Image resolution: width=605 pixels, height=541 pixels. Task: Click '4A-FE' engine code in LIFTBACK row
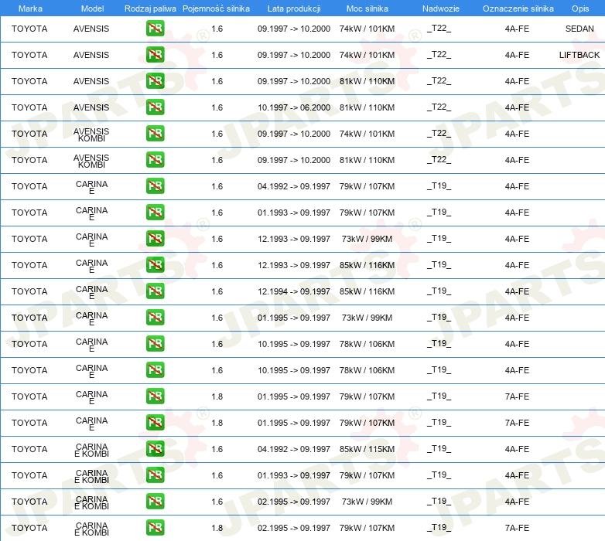[517, 55]
